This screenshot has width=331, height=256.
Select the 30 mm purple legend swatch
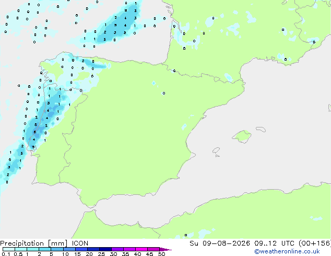[117, 249]
